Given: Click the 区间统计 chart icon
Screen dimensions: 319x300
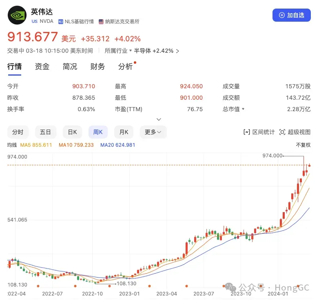Looking at the screenshot, I should (x=246, y=132).
